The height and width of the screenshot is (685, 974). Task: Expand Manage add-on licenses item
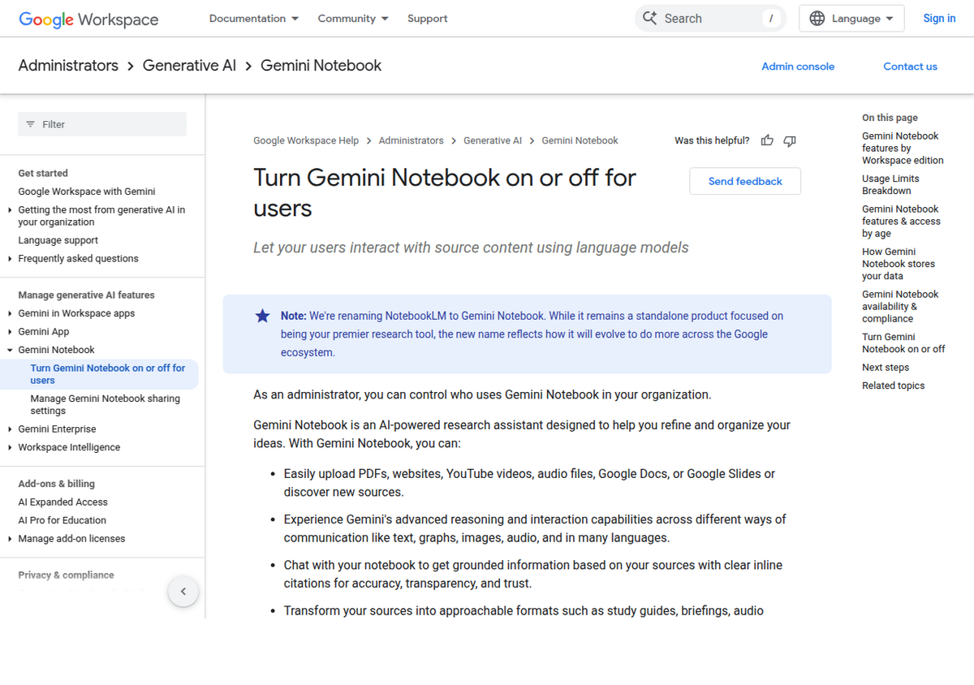pos(10,539)
